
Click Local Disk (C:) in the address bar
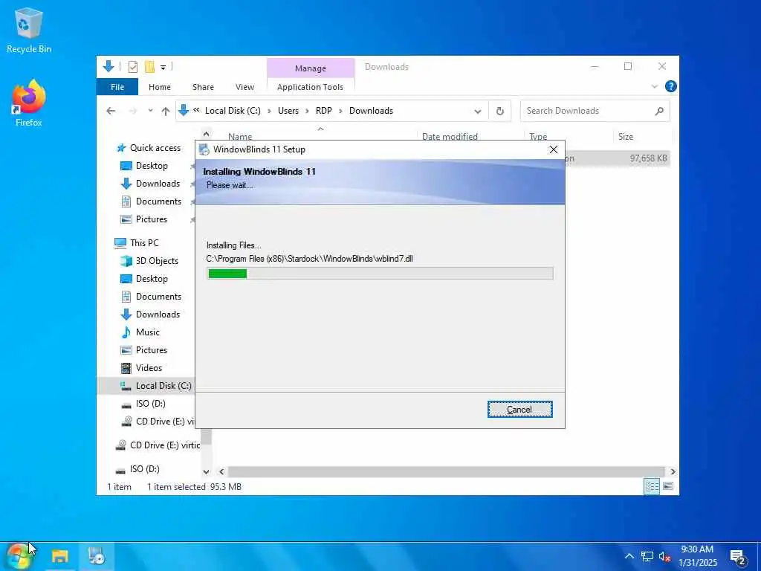[x=233, y=111]
